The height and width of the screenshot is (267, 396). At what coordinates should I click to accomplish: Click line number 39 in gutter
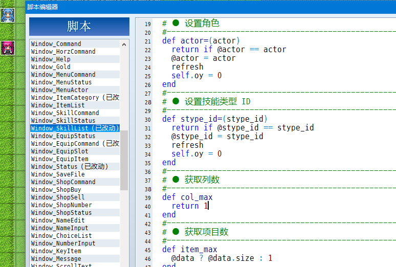(x=148, y=198)
